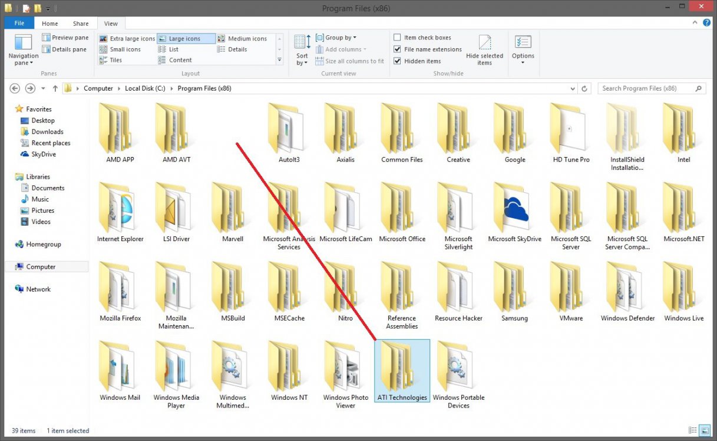Click the Up one level arrow

(x=54, y=88)
